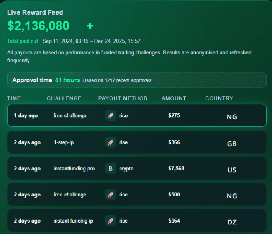This screenshot has width=272, height=234.
Task: Sort by the TIME column header
Action: (x=14, y=98)
